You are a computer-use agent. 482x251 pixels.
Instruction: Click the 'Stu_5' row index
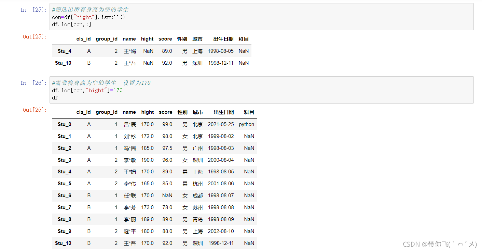point(65,184)
